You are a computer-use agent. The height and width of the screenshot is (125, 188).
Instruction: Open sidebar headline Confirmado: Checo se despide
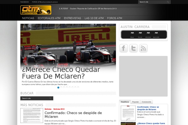(x=148, y=108)
